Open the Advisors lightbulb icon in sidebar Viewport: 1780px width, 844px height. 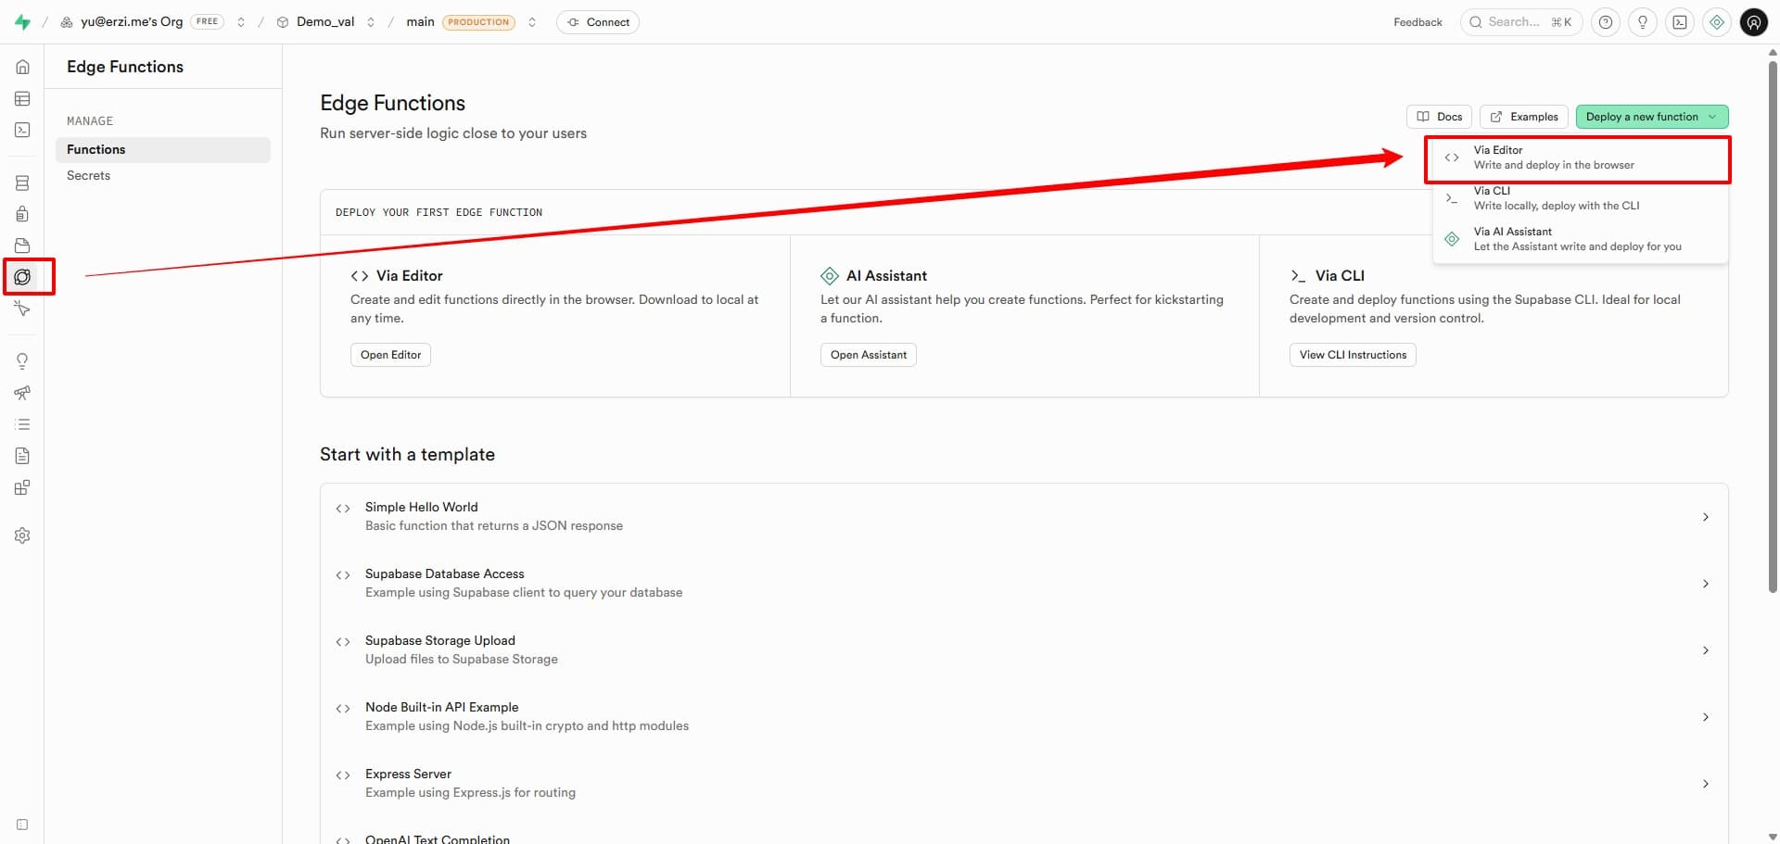(22, 361)
